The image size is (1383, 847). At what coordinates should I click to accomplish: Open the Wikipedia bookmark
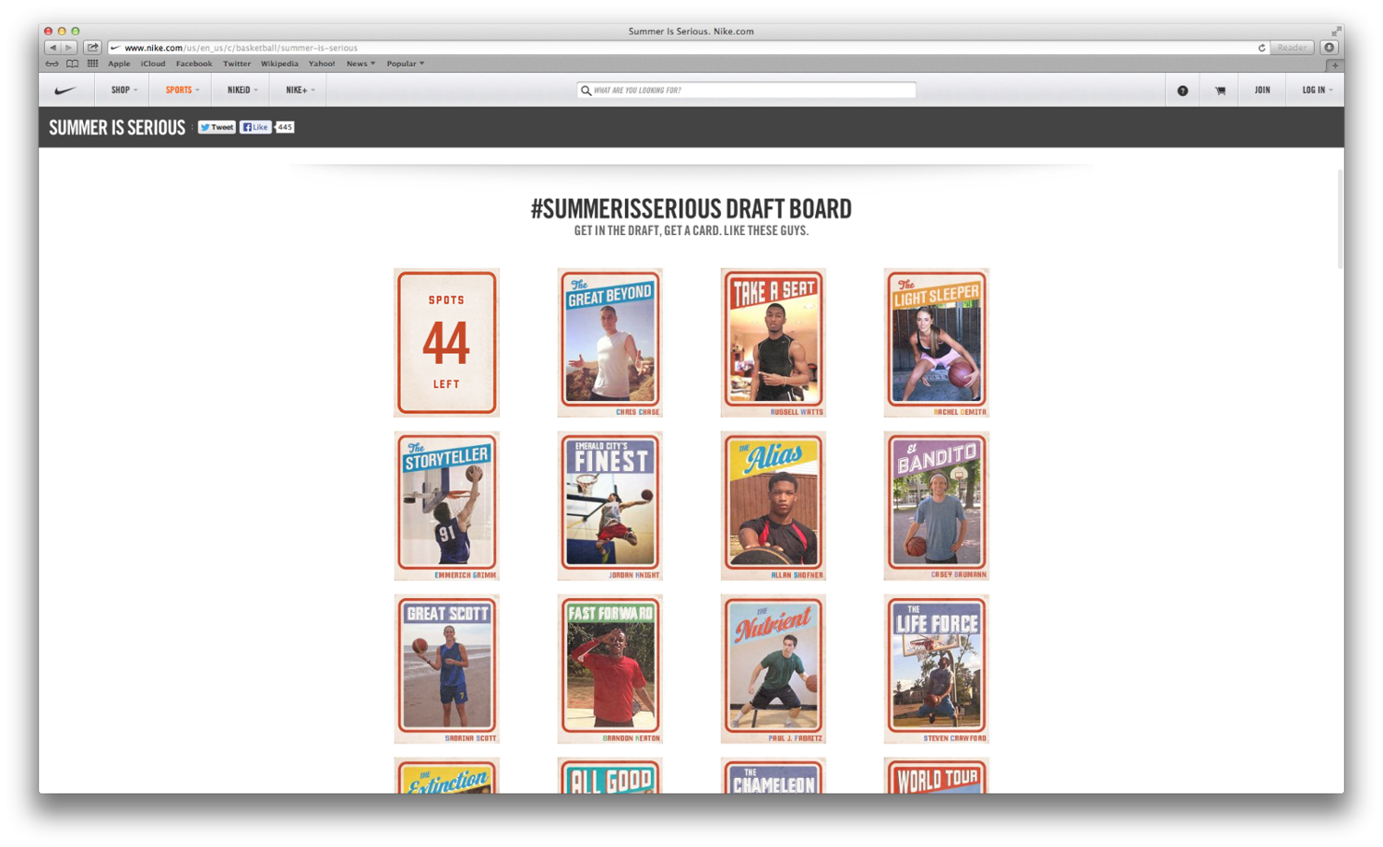click(279, 64)
